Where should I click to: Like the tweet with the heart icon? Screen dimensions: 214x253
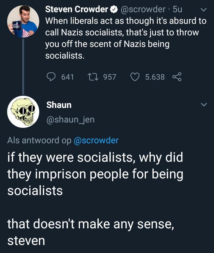coord(135,77)
